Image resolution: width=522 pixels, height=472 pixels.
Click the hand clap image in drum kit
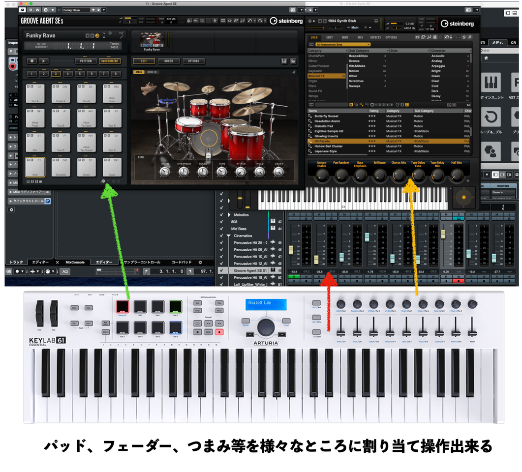coord(150,89)
